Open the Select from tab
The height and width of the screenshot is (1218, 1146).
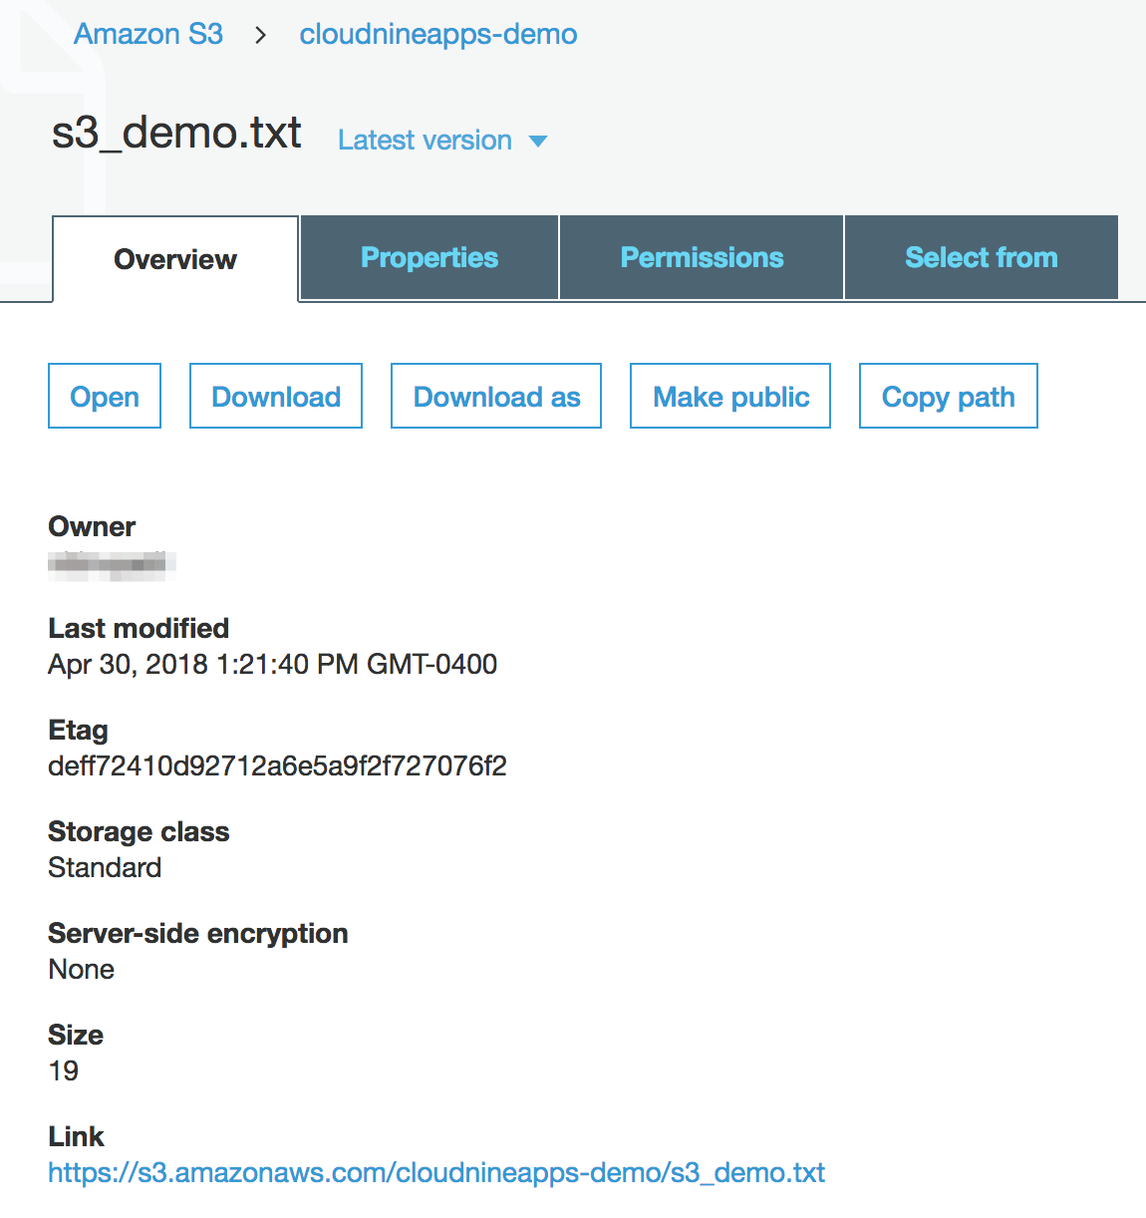coord(982,257)
